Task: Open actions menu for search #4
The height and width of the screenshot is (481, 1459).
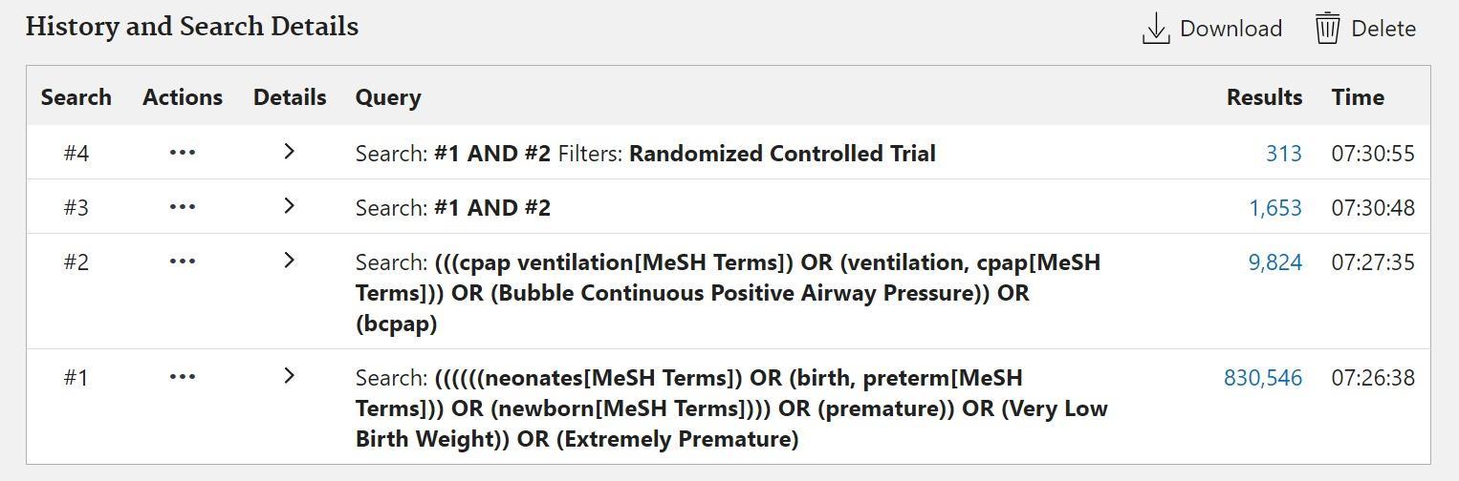Action: 182,153
